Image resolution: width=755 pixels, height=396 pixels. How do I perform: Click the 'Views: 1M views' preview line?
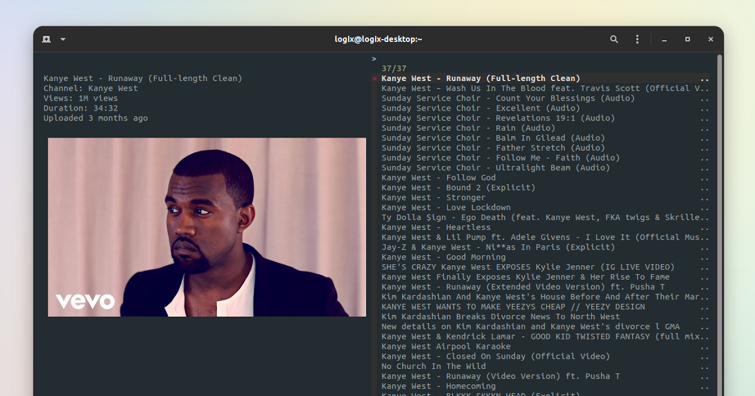point(81,98)
